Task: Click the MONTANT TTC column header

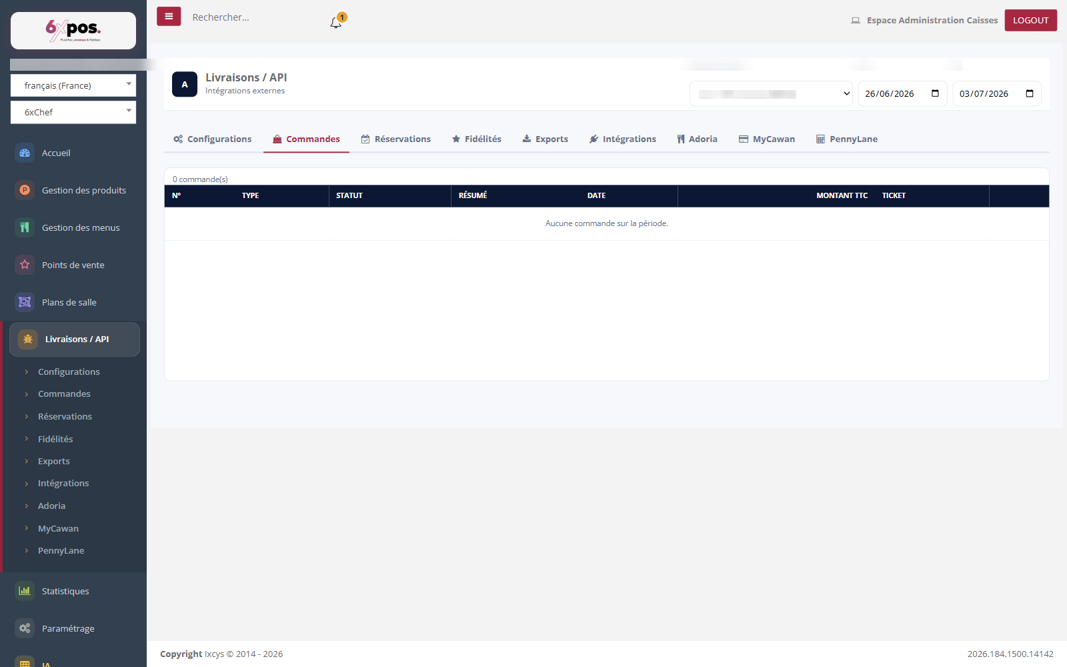Action: point(842,195)
